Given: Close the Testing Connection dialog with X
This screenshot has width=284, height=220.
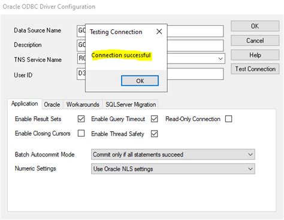Looking at the screenshot, I should 159,32.
